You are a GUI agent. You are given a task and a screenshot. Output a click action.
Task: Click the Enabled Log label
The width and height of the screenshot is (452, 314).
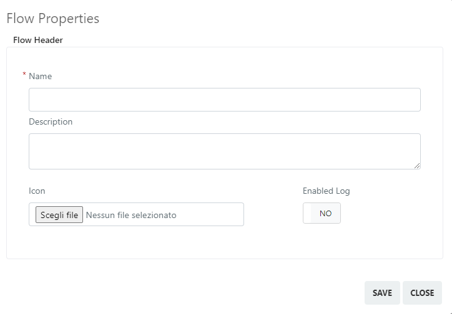tap(327, 191)
